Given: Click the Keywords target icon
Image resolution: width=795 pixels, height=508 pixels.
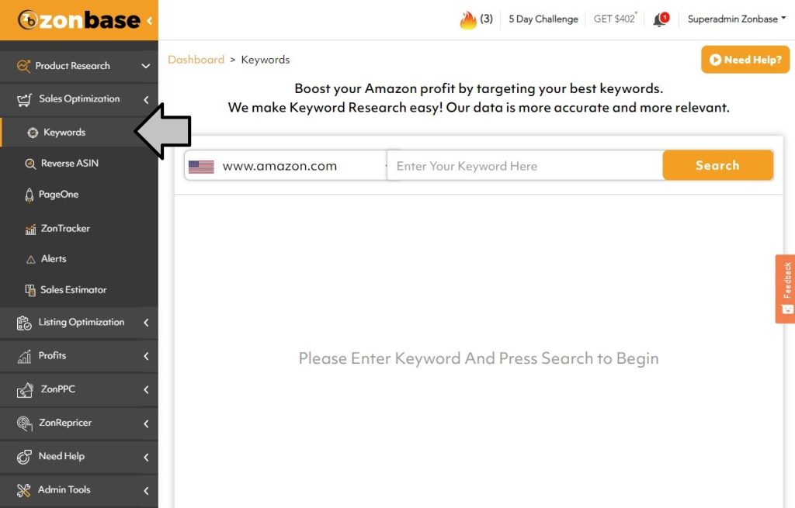Looking at the screenshot, I should coord(33,133).
